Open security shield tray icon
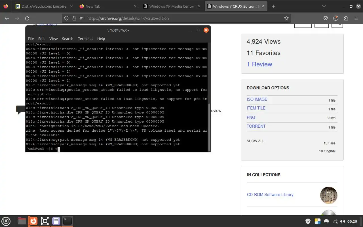Image resolution: width=363 pixels, height=227 pixels. (308, 221)
